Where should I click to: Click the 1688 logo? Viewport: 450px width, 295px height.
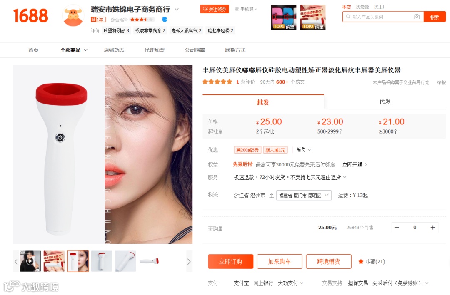point(30,16)
